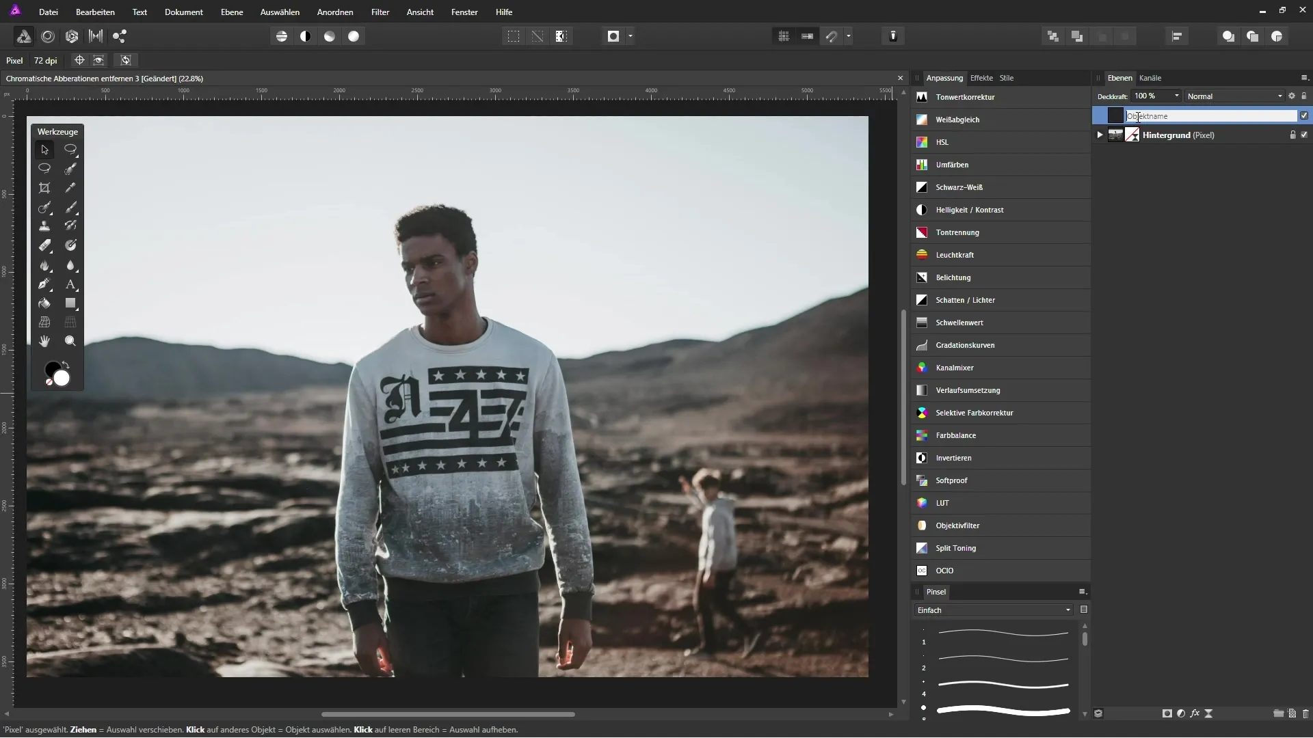Open adjustment layer menu in Layers footer
The width and height of the screenshot is (1313, 738).
[1181, 713]
